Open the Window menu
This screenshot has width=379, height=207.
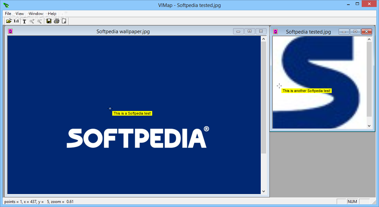tap(36, 14)
